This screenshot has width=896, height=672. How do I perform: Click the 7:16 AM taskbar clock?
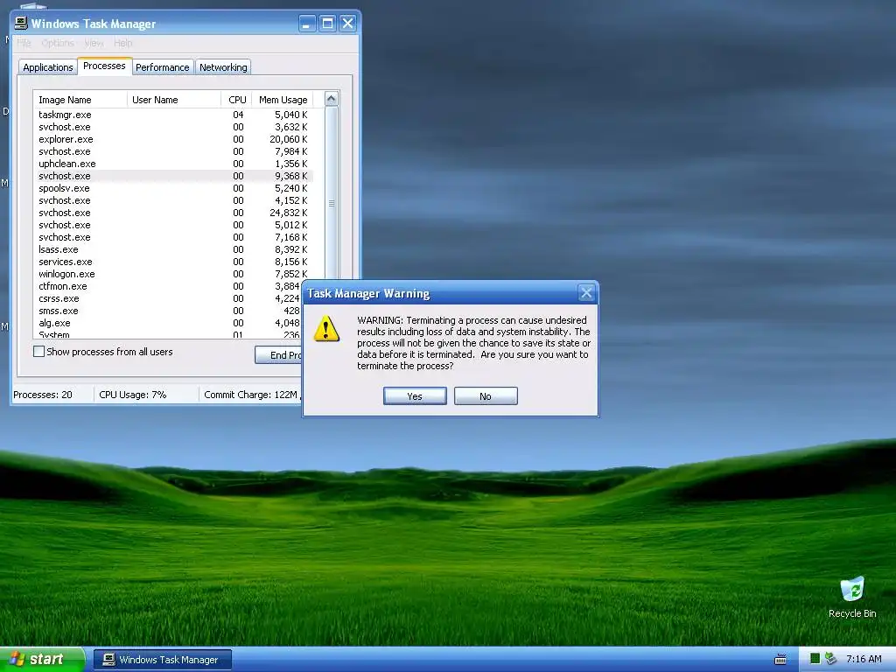[864, 659]
